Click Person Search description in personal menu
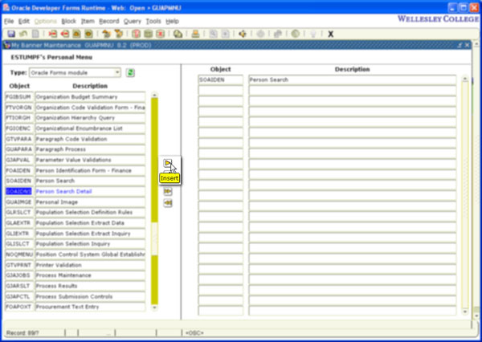This screenshot has width=482, height=342. 353,80
